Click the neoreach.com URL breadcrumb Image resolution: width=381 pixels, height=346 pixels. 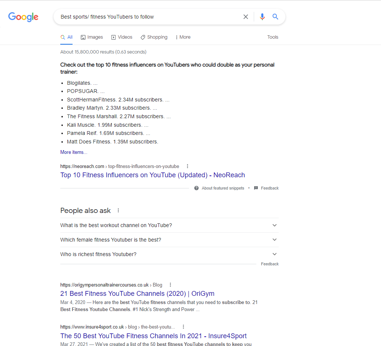[119, 166]
